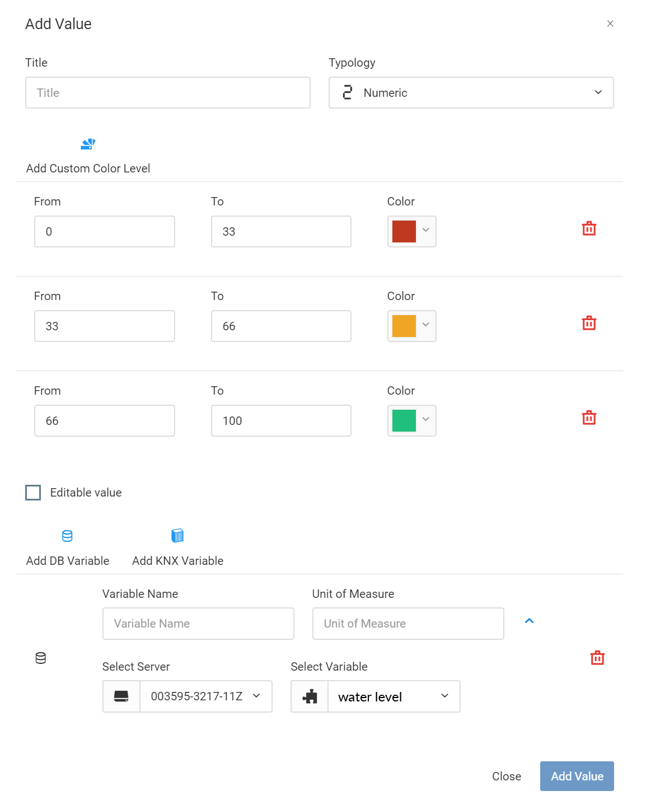Screen dimensions: 665x805
Task: Click the Editable value label text
Action: tap(86, 493)
